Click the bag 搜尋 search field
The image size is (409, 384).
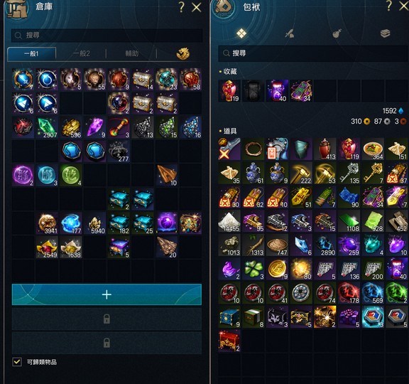pyautogui.click(x=313, y=53)
